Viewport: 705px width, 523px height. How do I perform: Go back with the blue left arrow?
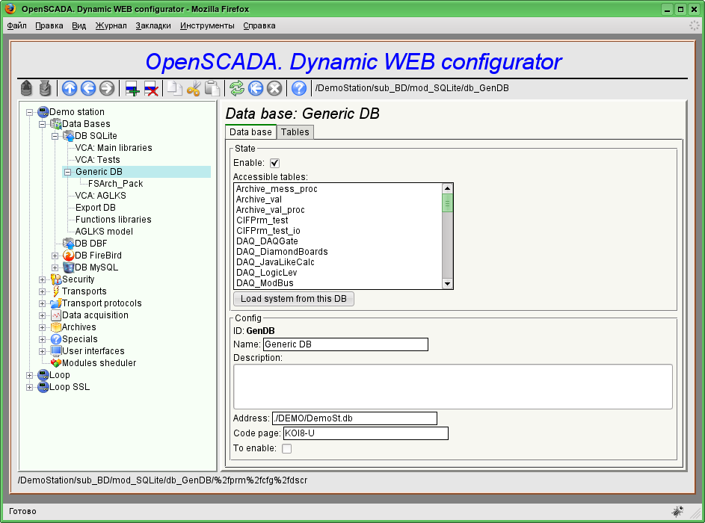pyautogui.click(x=88, y=88)
